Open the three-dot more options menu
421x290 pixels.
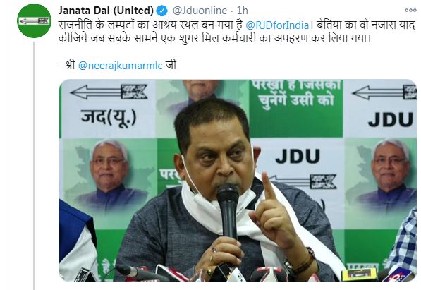410,10
